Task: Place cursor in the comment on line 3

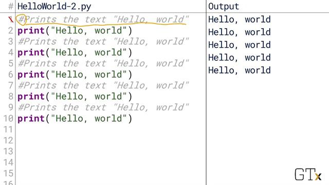Action: (103, 42)
